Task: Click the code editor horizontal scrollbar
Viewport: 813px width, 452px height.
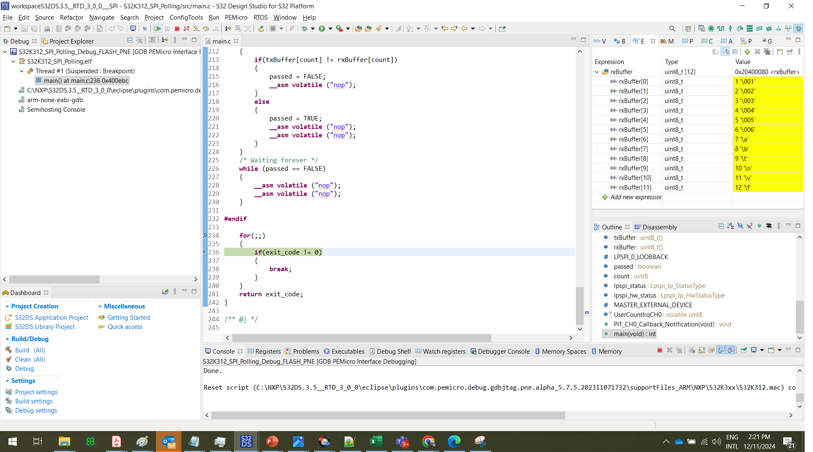Action: tap(361, 338)
